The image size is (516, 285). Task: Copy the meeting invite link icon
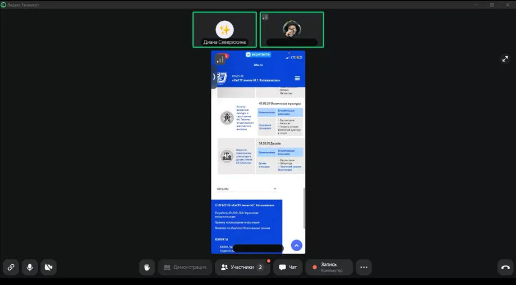click(x=11, y=267)
